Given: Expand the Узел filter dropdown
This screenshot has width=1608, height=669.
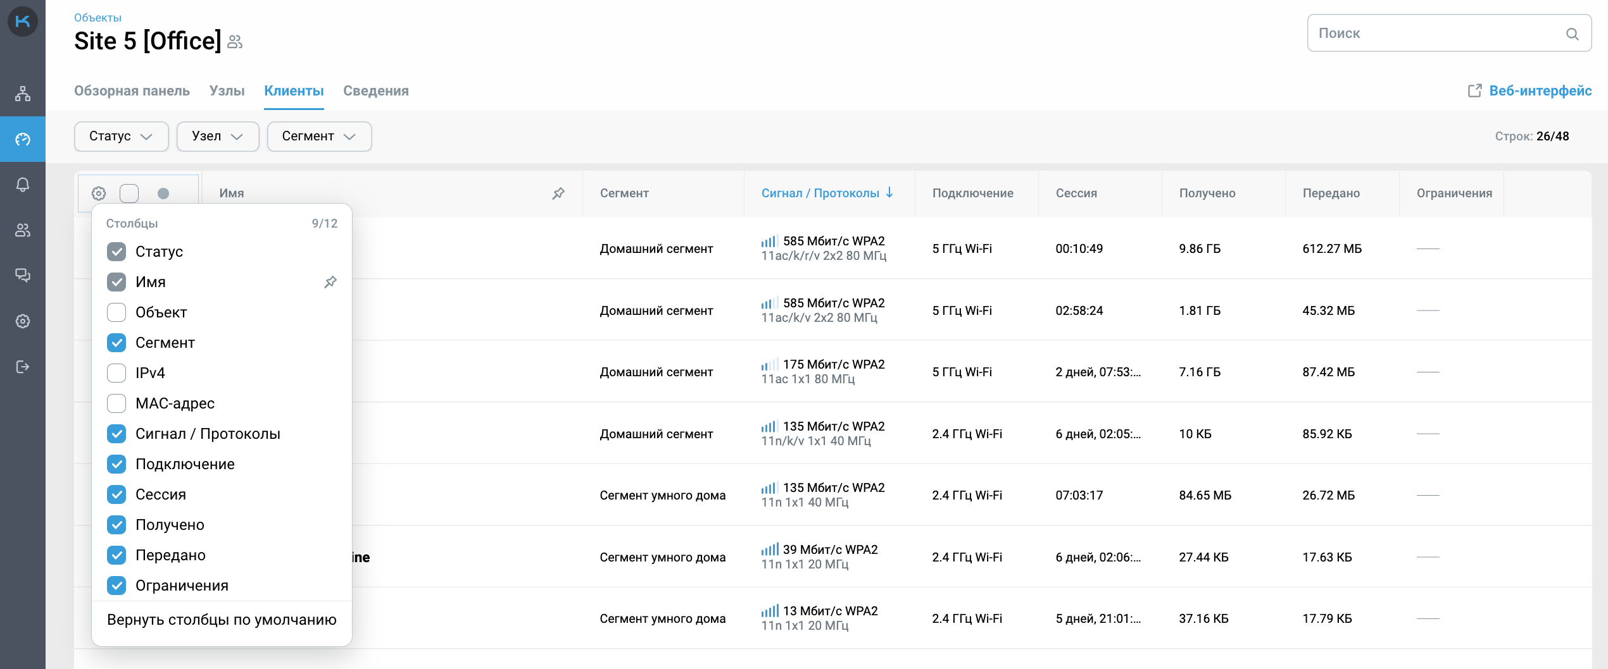Looking at the screenshot, I should click(217, 137).
